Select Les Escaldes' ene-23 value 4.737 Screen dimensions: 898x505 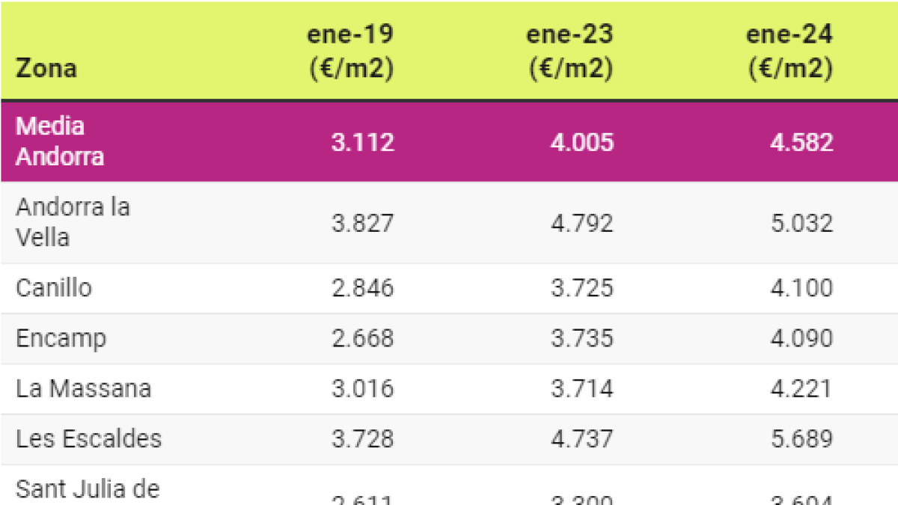pos(582,438)
